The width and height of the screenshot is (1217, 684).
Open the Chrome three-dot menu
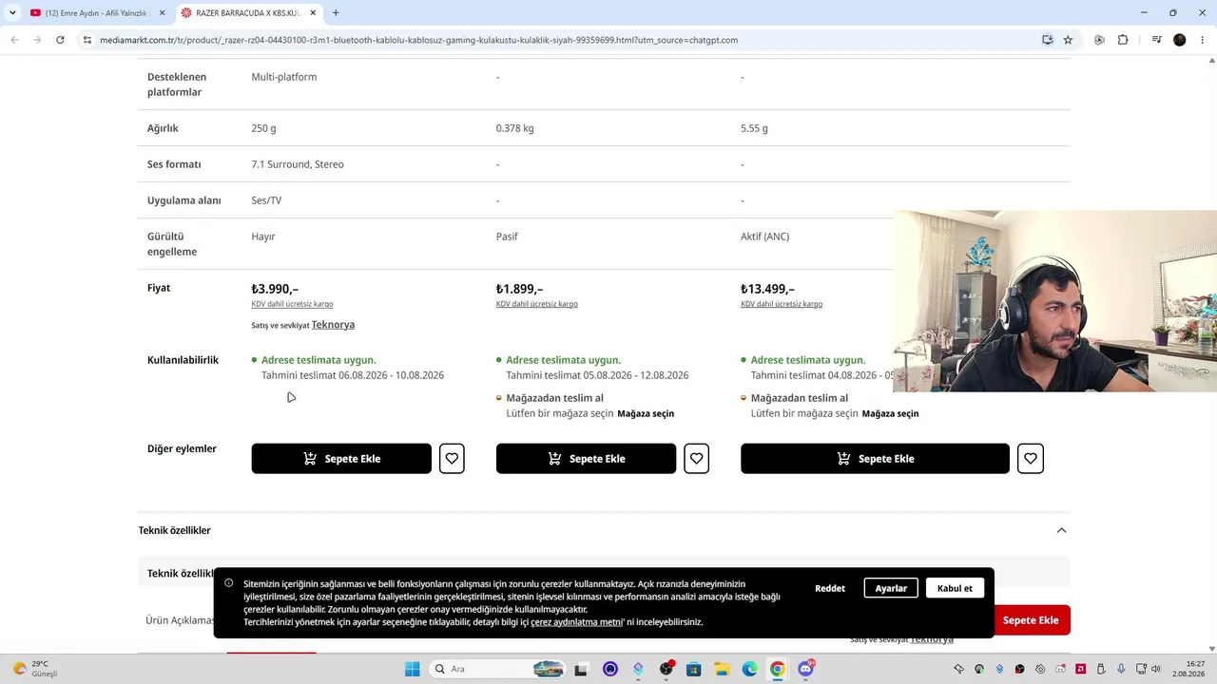pyautogui.click(x=1203, y=40)
